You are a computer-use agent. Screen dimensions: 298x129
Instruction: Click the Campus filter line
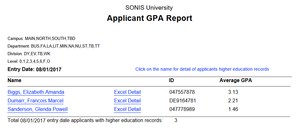[x=41, y=38]
